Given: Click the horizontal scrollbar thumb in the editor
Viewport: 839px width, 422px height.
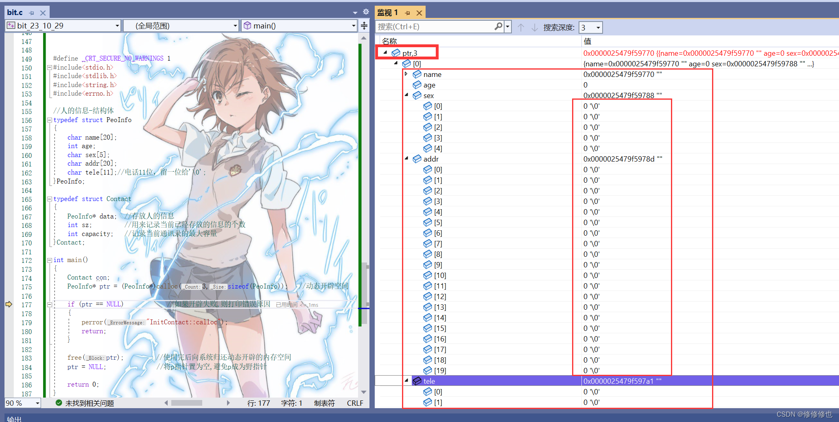Looking at the screenshot, I should coord(187,403).
